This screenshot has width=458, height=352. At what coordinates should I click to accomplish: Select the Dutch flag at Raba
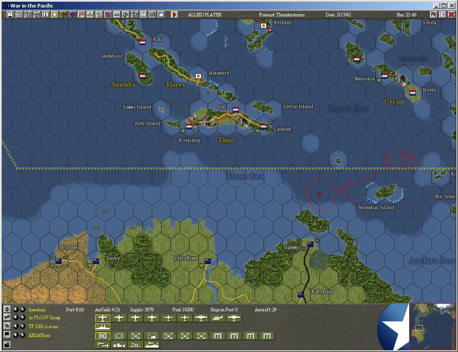(x=142, y=42)
